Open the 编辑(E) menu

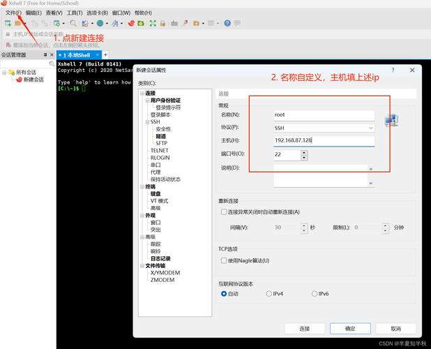click(x=33, y=13)
